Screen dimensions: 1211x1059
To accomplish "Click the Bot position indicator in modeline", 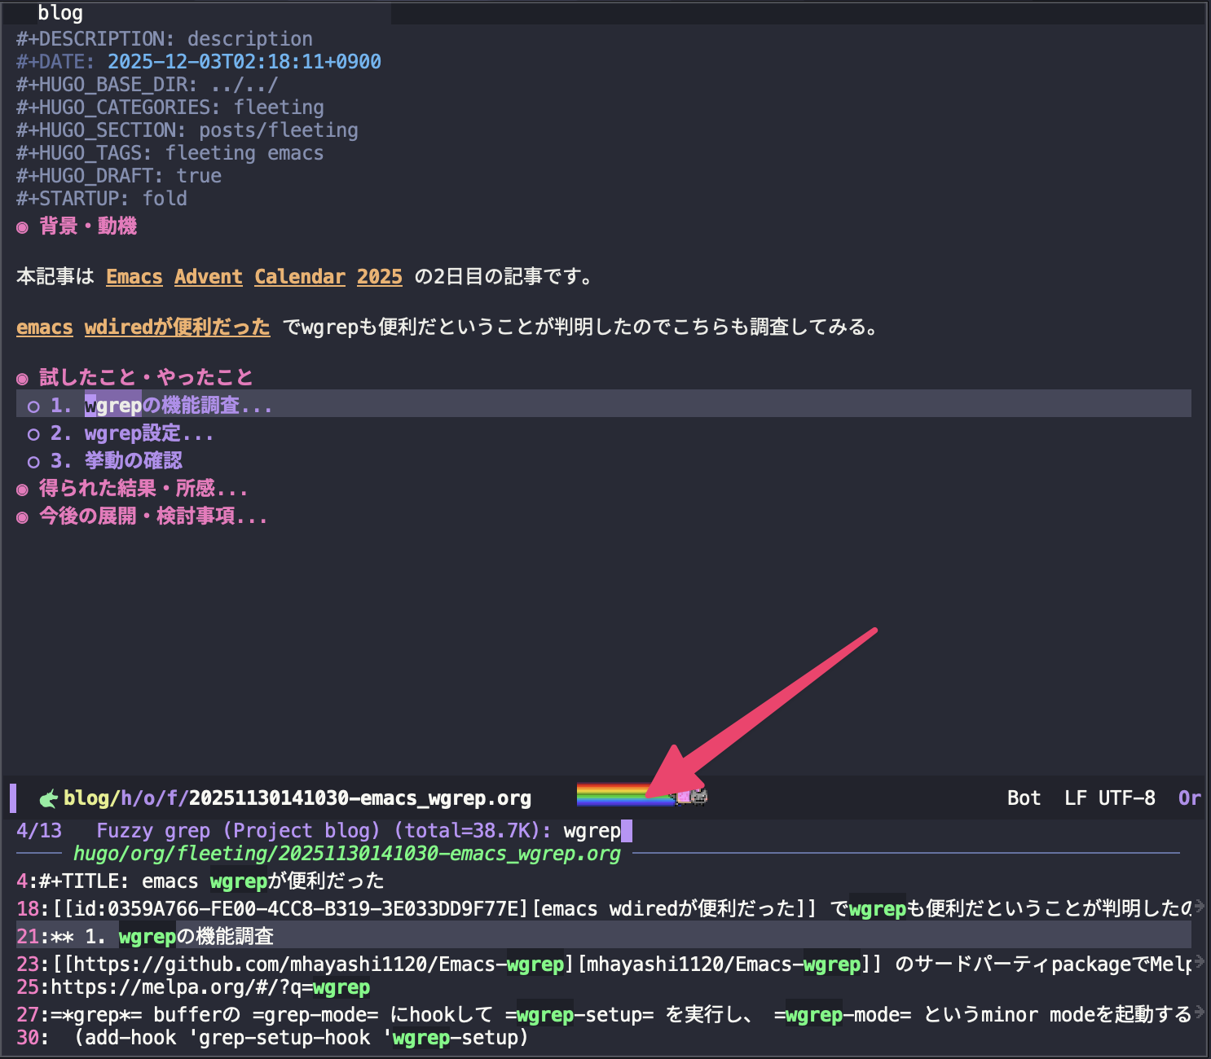I will (1024, 798).
